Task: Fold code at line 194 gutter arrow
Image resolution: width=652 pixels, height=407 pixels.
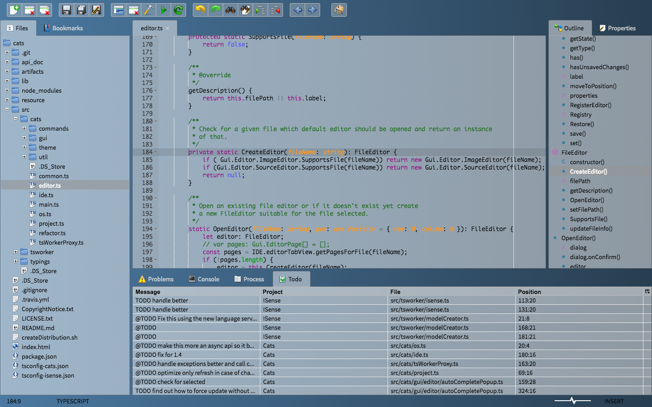Action: [x=156, y=229]
